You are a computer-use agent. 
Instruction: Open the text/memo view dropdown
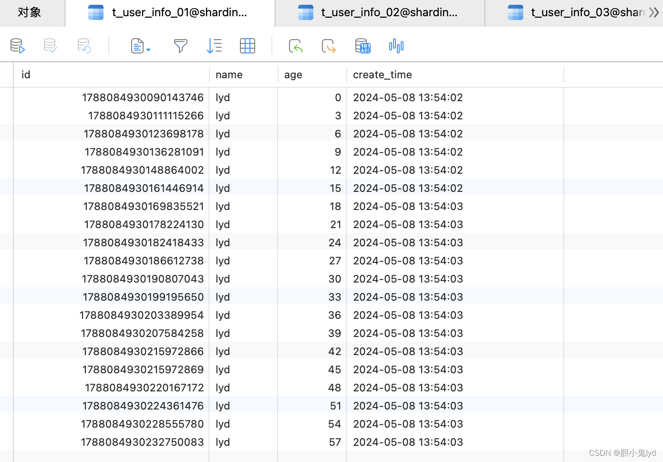(141, 46)
